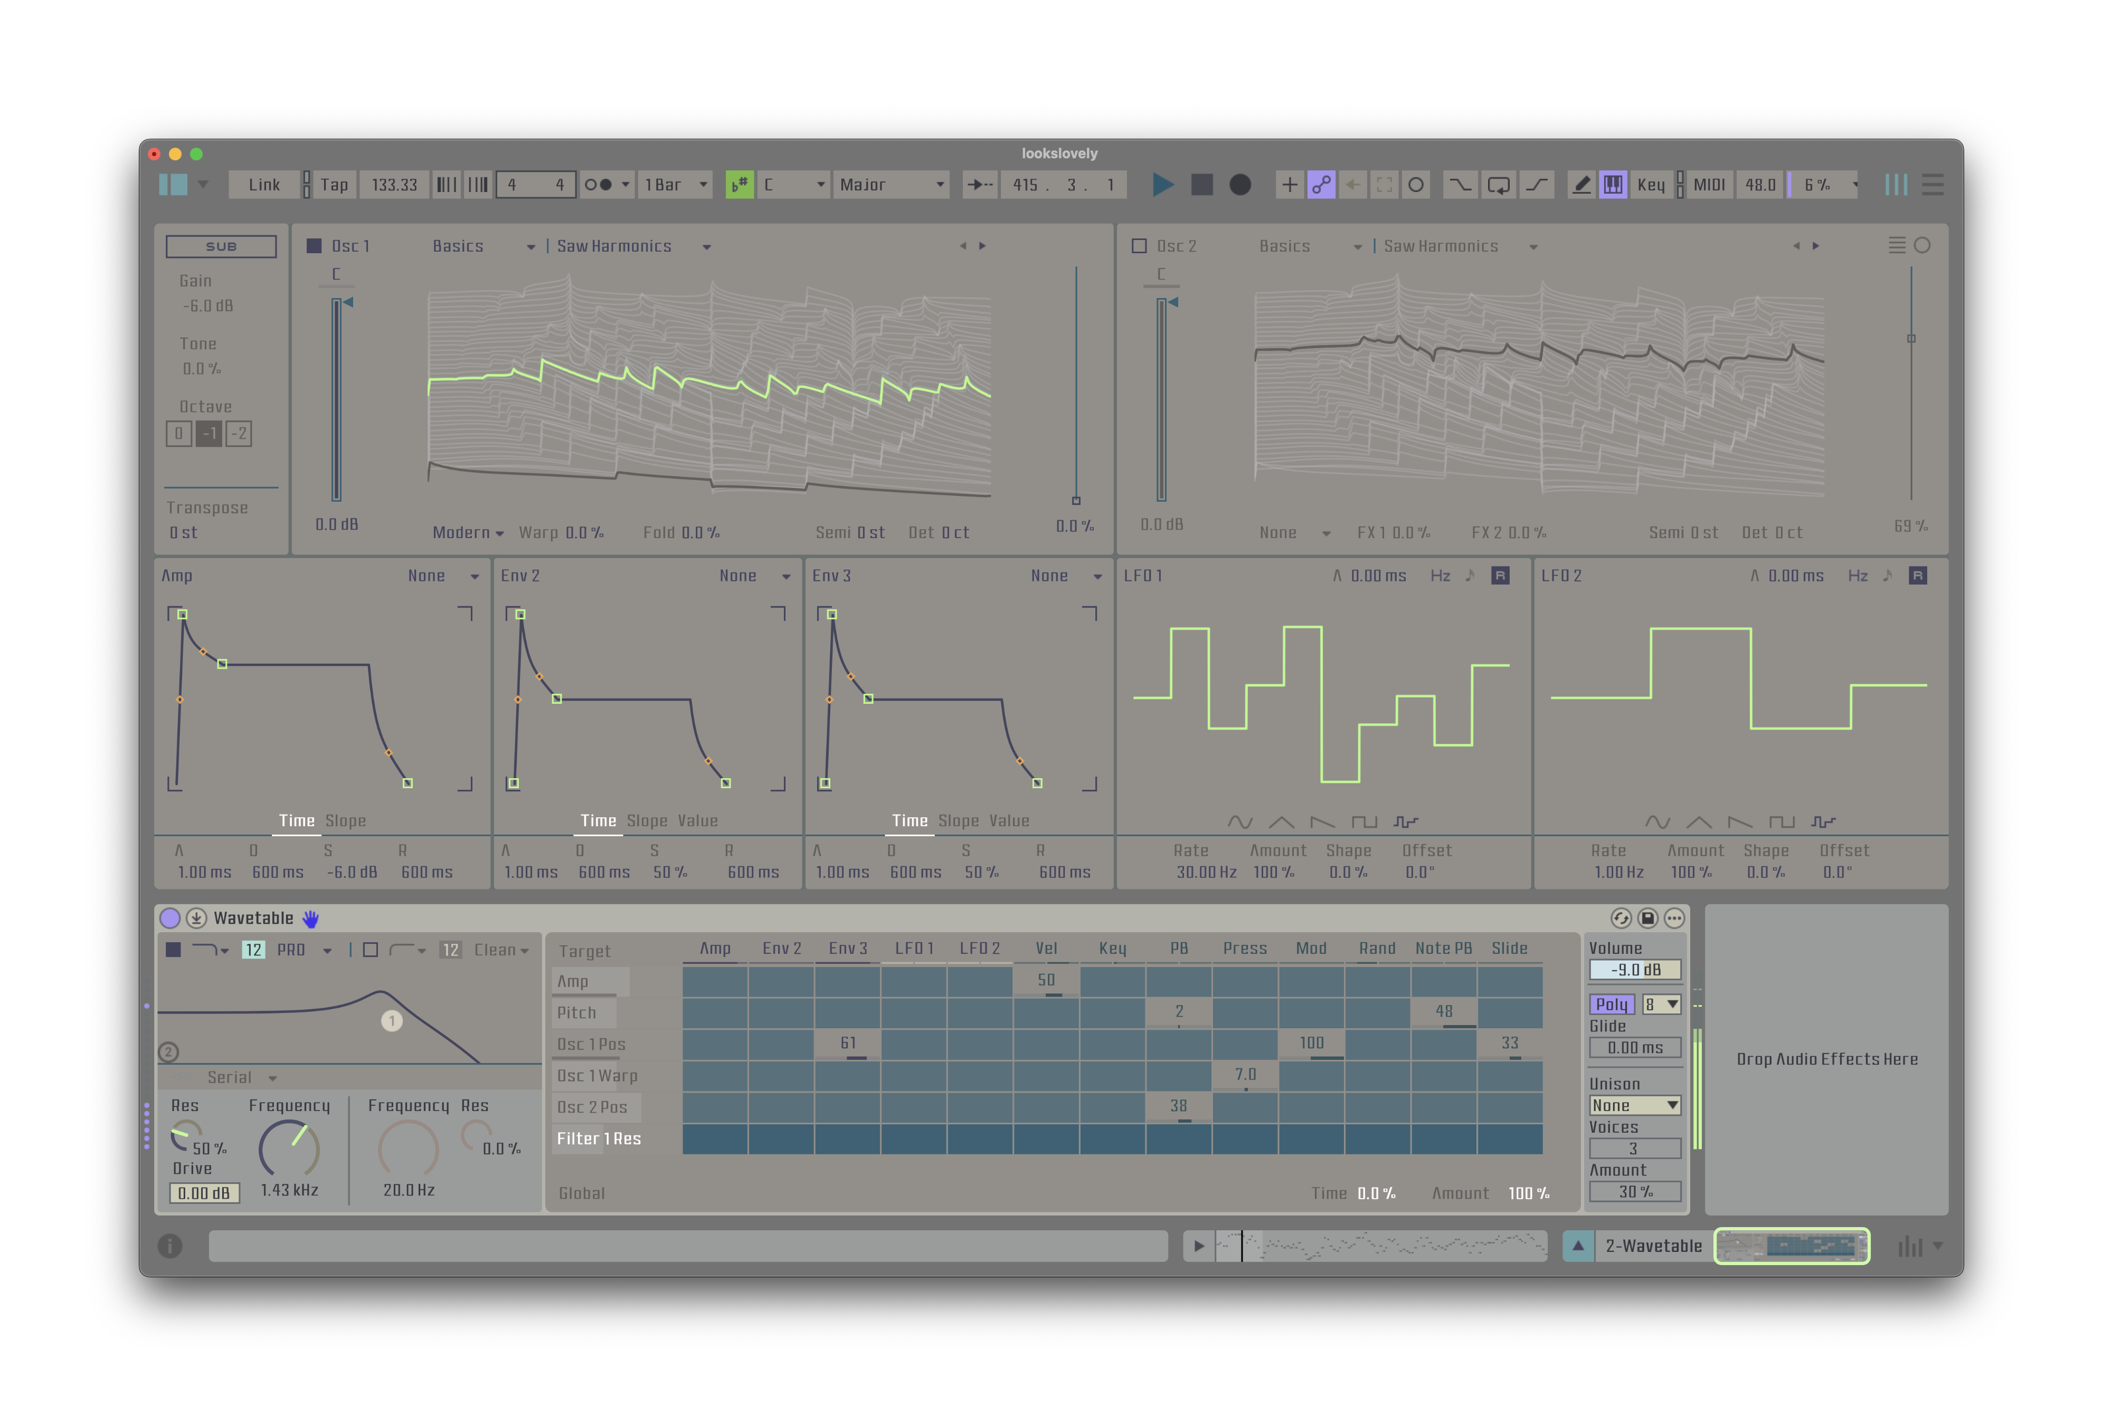
Task: Click the 2-Wavetable clip thumbnail
Action: click(x=1792, y=1246)
